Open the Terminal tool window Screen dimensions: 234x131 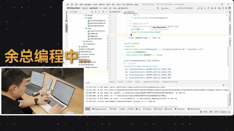158,109
